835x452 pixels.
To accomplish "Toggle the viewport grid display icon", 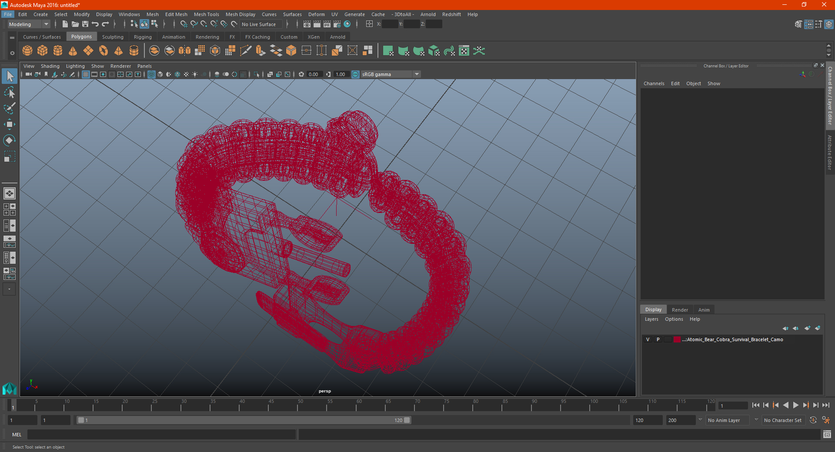I will click(x=86, y=74).
